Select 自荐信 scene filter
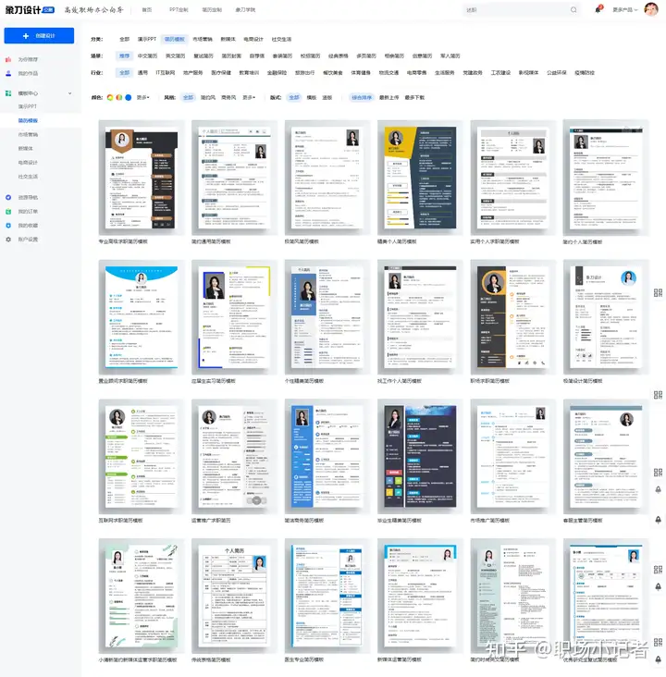The width and height of the screenshot is (666, 677). pyautogui.click(x=256, y=56)
